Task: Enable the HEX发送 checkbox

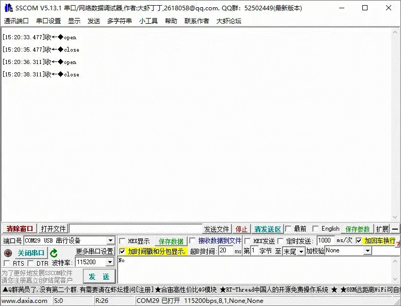Action: pos(247,241)
